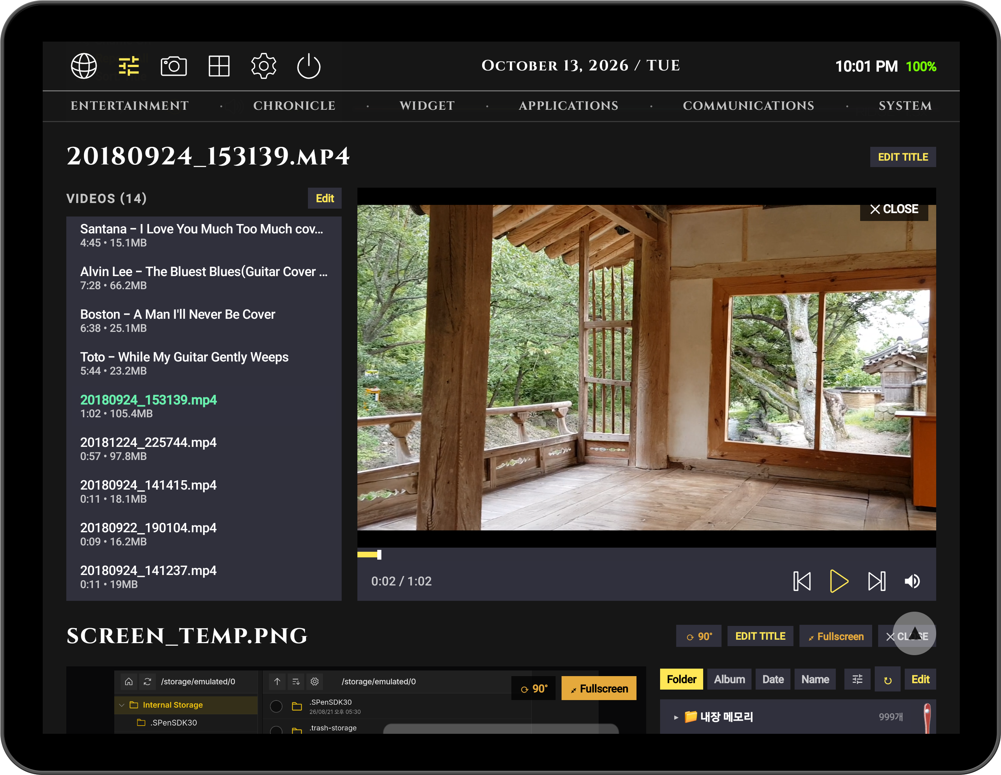This screenshot has width=1001, height=775.
Task: Click the scroll-to-top arrow button
Action: [x=914, y=633]
